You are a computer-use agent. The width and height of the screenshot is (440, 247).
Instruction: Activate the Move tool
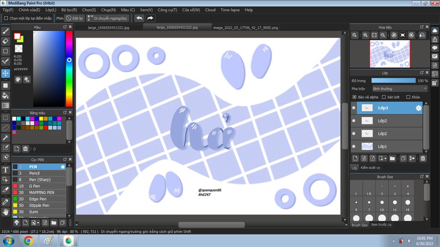coord(5,73)
